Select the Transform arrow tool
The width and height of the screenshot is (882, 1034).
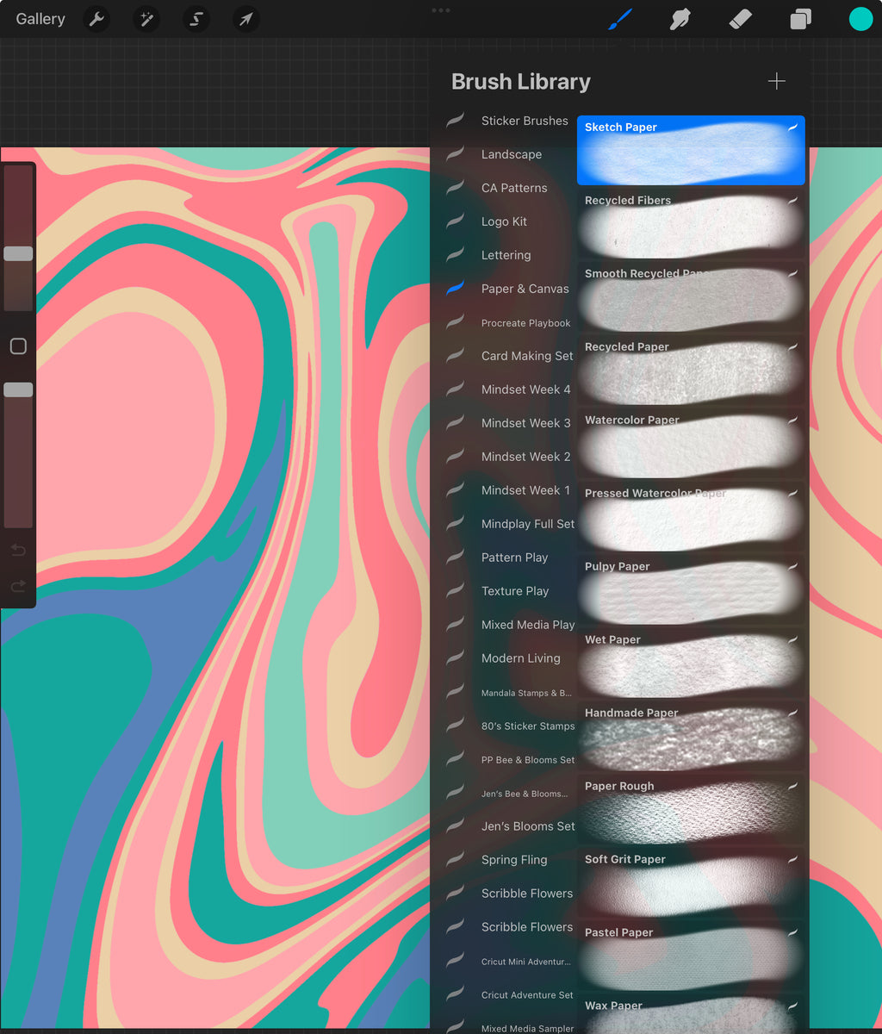click(x=246, y=19)
